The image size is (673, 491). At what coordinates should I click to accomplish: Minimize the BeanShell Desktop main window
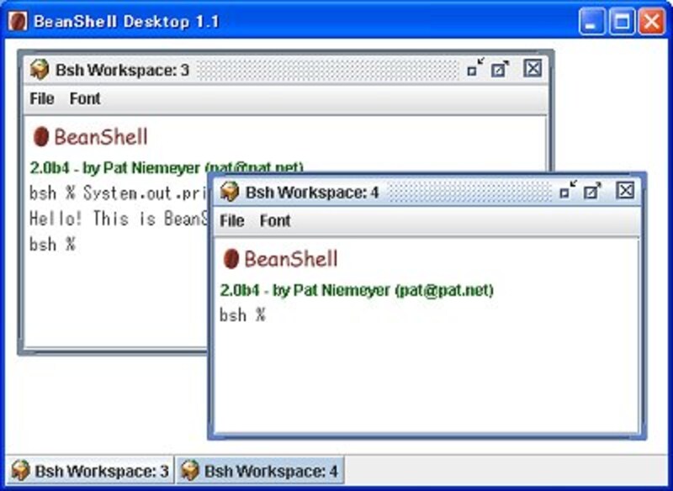point(591,21)
